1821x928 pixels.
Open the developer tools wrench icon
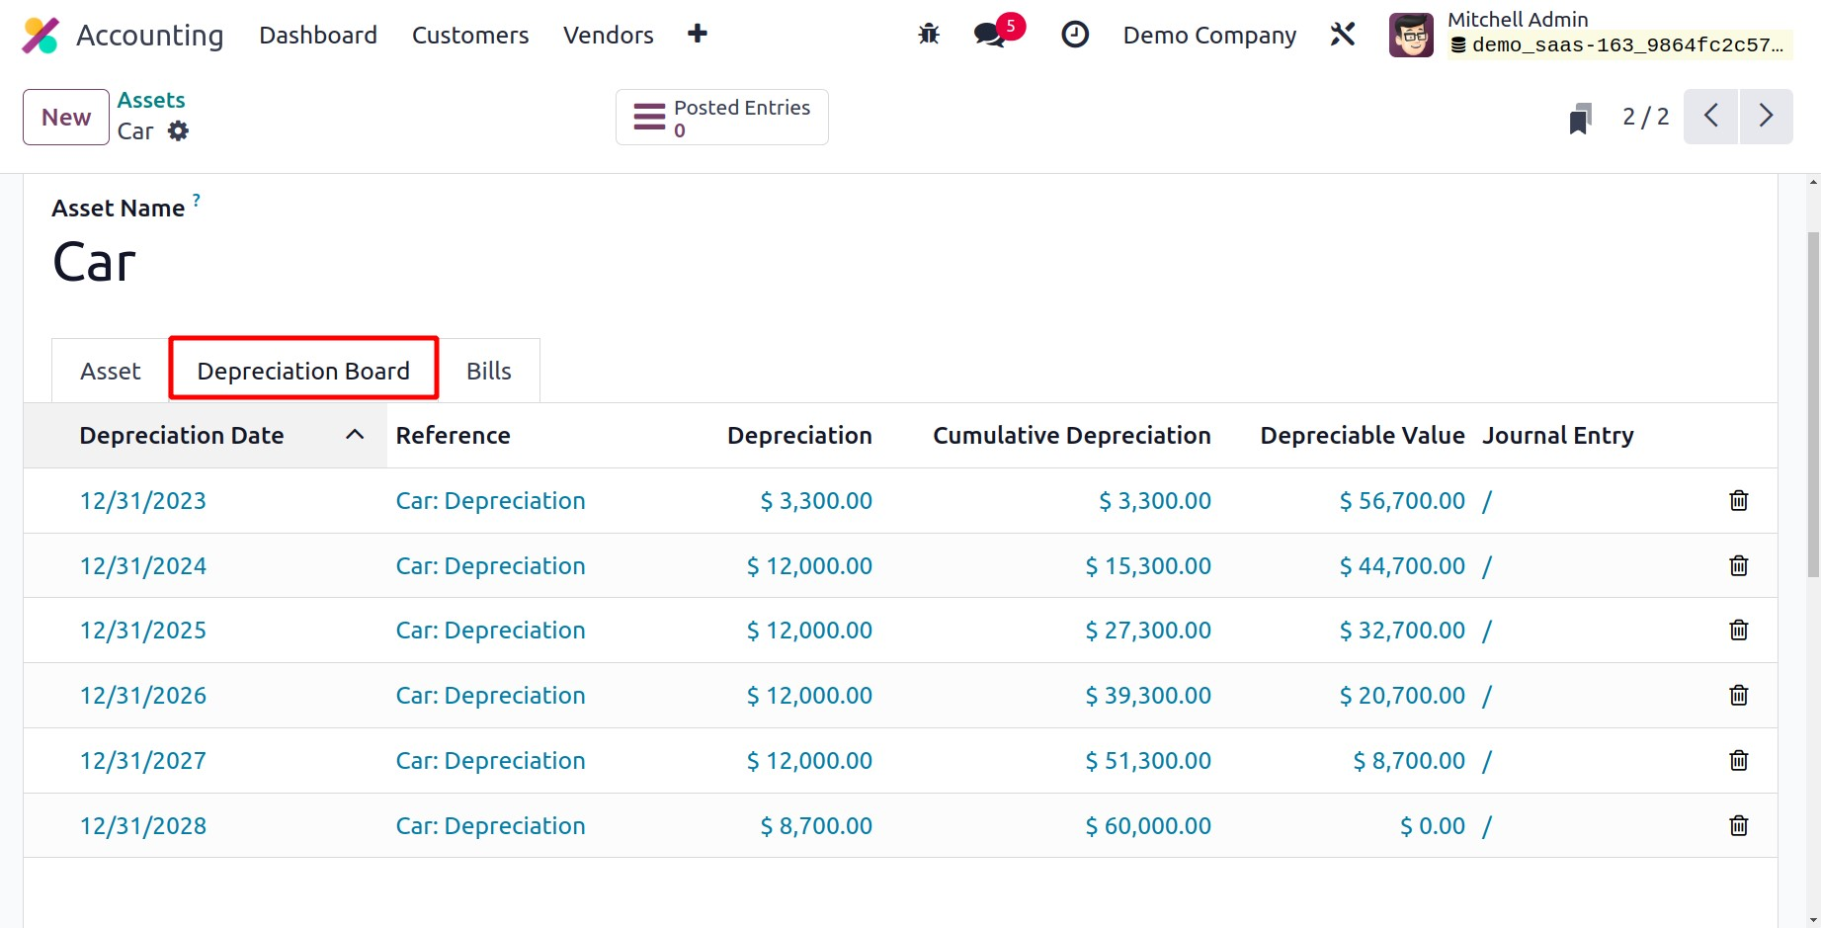pyautogui.click(x=1342, y=35)
